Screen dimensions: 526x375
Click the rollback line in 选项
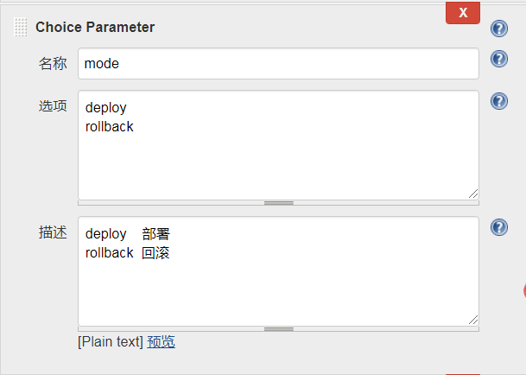[110, 126]
